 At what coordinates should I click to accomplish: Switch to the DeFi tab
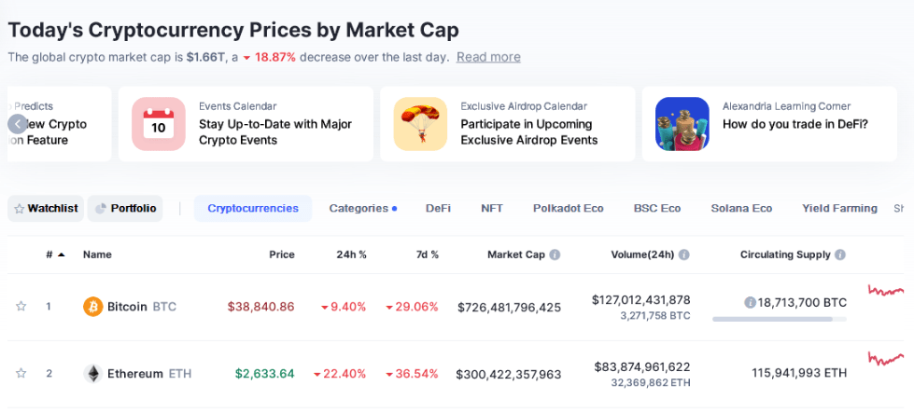click(x=438, y=209)
